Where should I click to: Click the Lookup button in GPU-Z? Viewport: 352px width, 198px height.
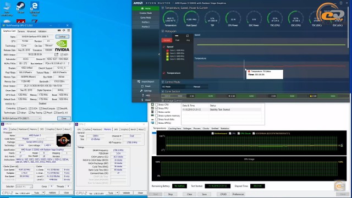62,37
